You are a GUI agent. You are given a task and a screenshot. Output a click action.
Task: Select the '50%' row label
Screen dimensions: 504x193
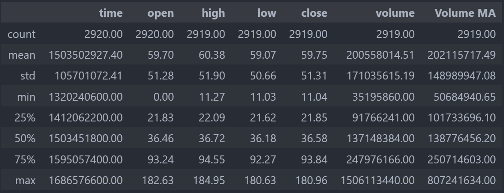[25, 138]
